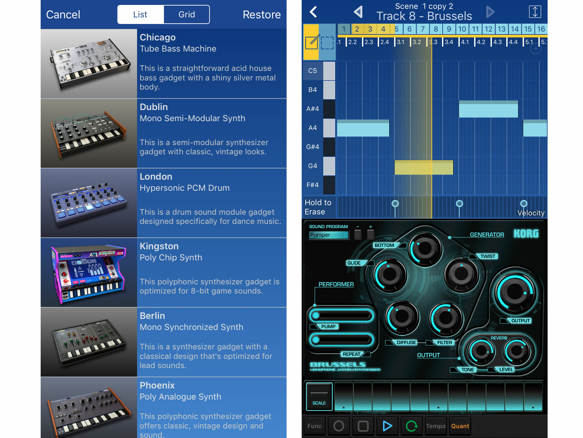Image resolution: width=583 pixels, height=438 pixels.
Task: Open the Tempo setting
Action: tap(436, 426)
